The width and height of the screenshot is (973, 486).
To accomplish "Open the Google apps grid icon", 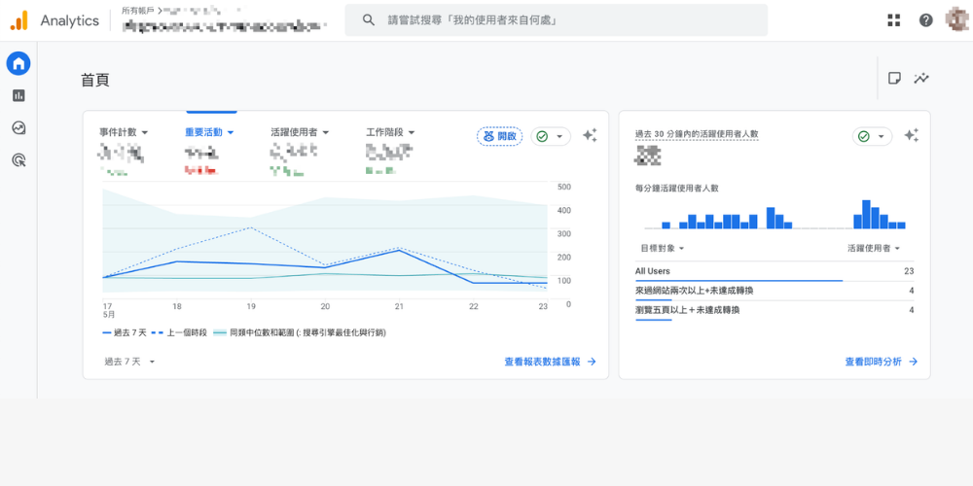I will tap(893, 20).
